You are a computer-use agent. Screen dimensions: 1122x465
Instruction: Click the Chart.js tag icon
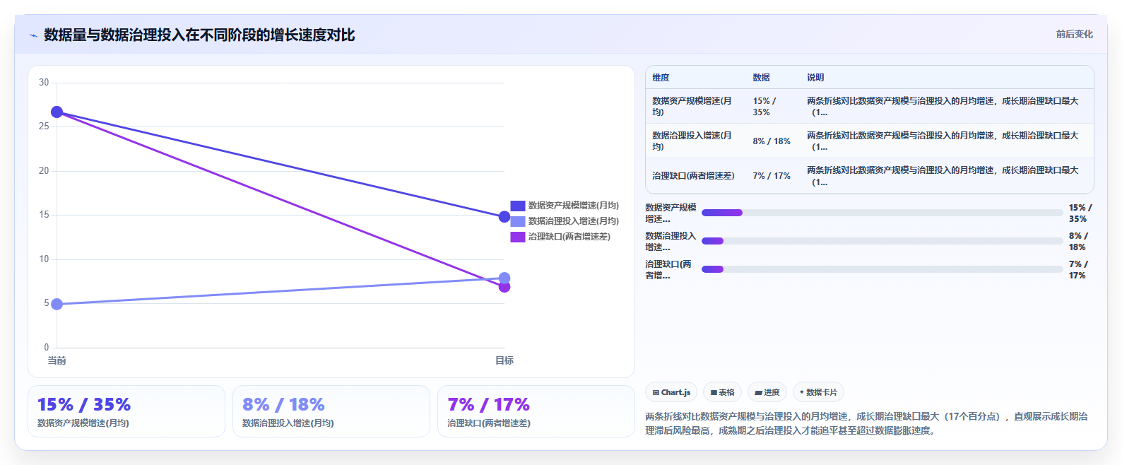click(x=656, y=392)
